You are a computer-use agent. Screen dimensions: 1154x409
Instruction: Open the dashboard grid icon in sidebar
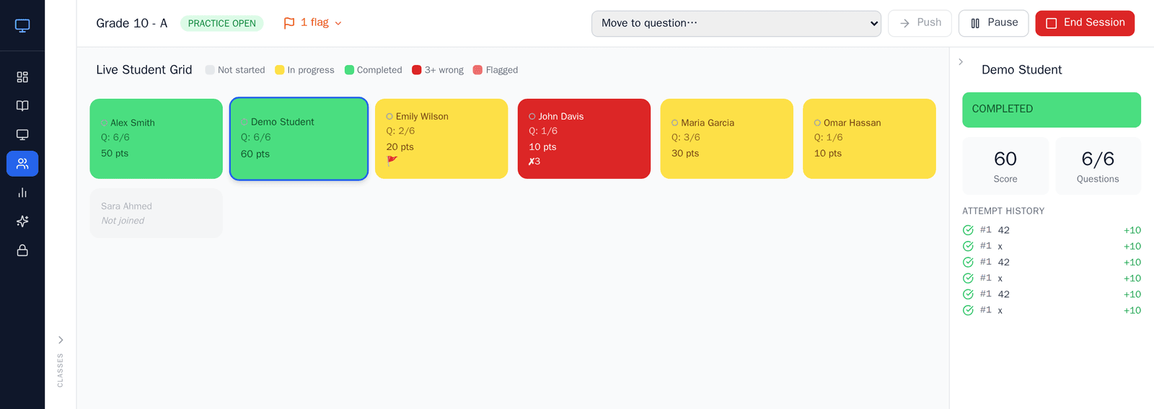click(x=22, y=77)
